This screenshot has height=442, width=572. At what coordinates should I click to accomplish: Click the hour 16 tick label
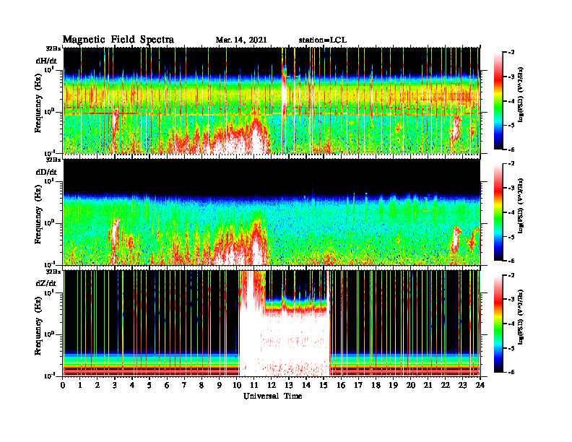click(x=341, y=385)
